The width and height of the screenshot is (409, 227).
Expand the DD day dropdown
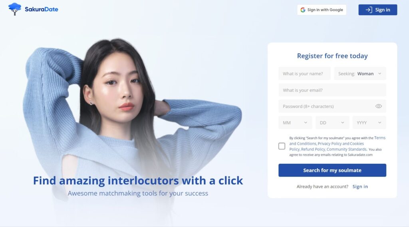click(x=332, y=123)
